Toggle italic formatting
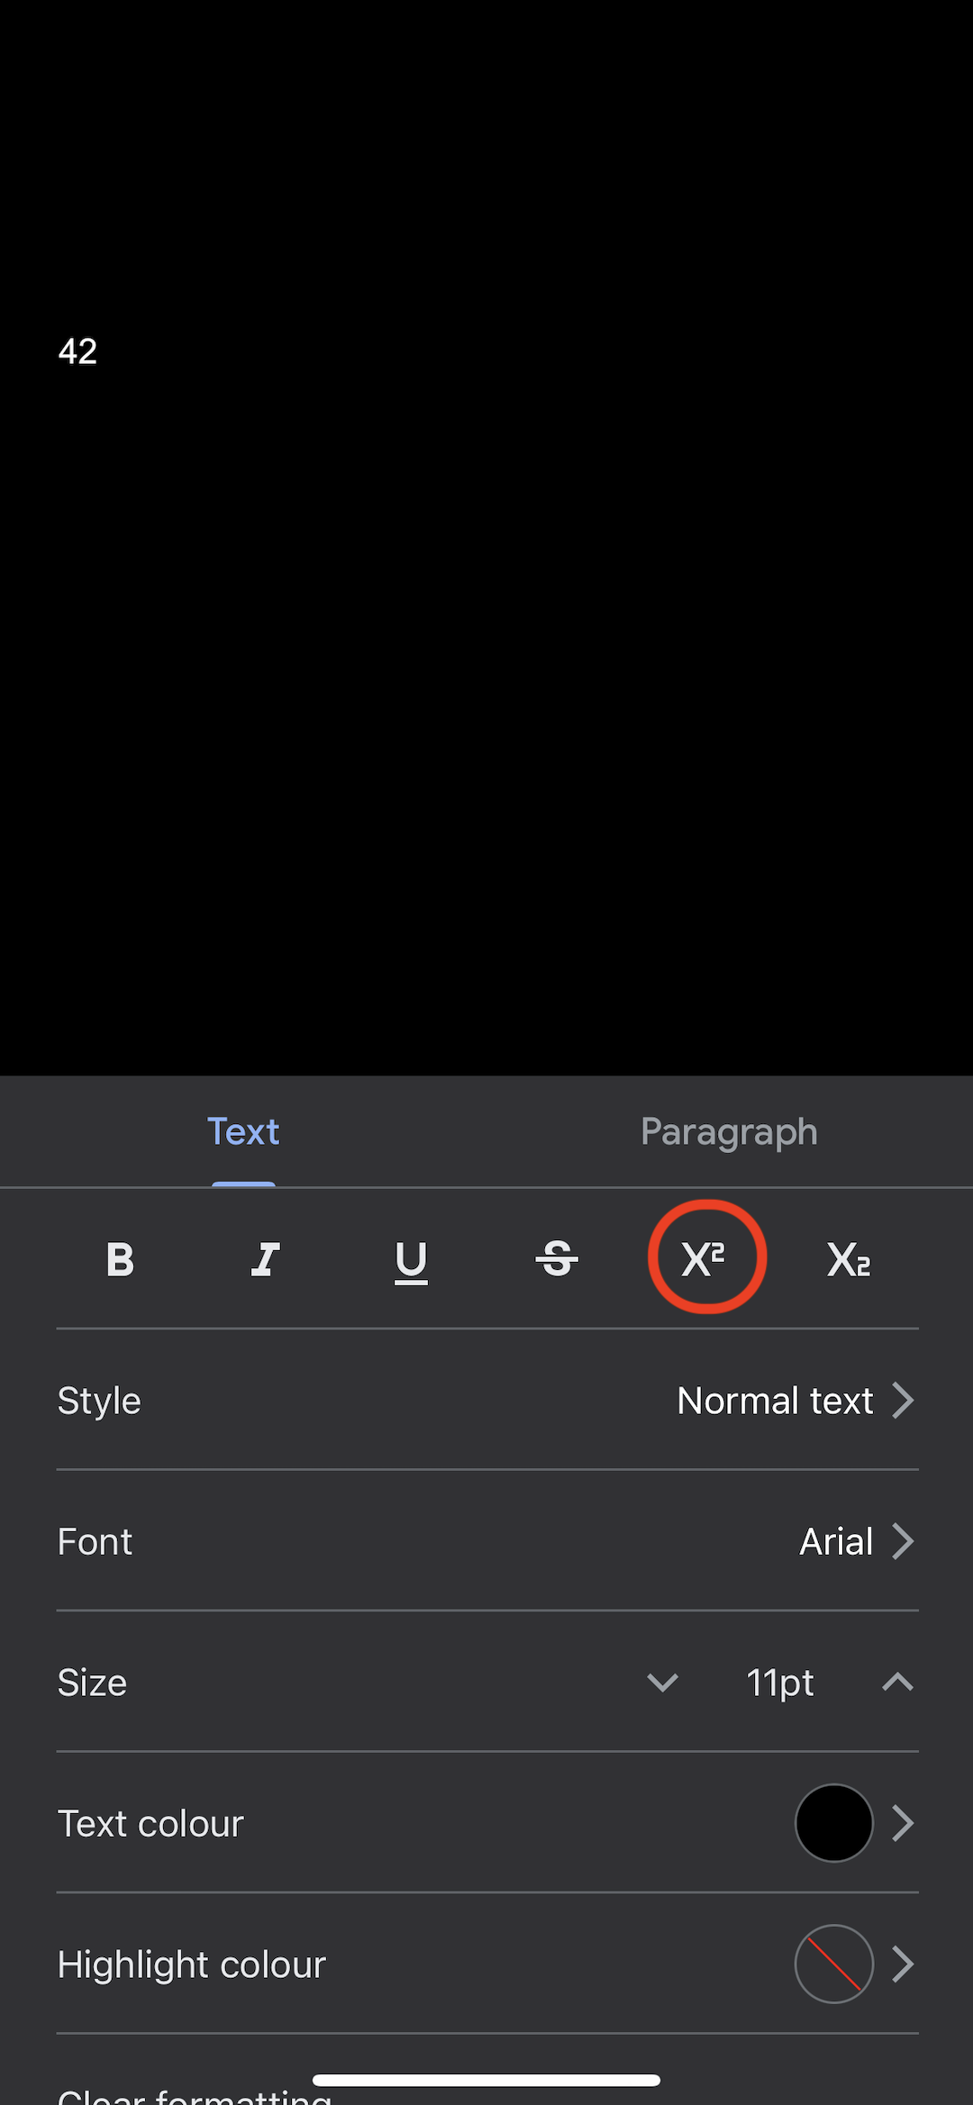 pyautogui.click(x=266, y=1259)
